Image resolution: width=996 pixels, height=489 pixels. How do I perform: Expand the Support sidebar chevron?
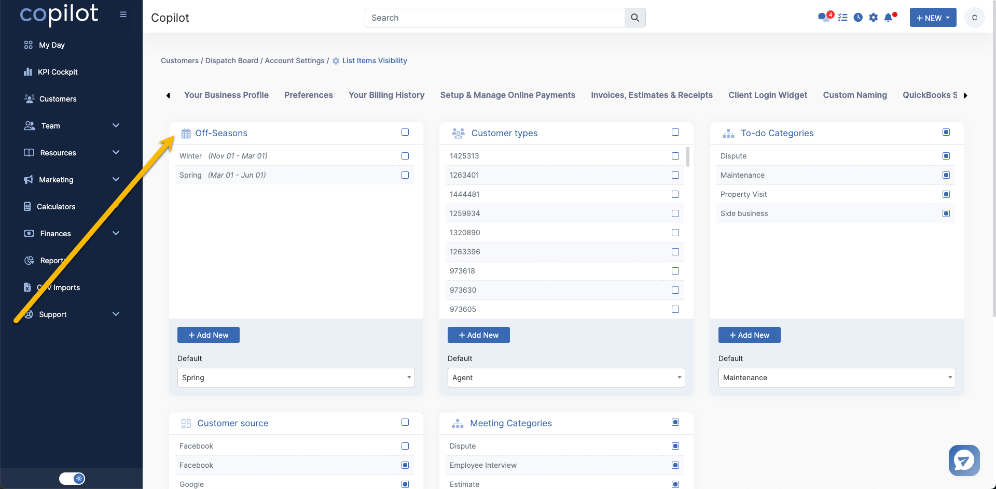pos(116,314)
